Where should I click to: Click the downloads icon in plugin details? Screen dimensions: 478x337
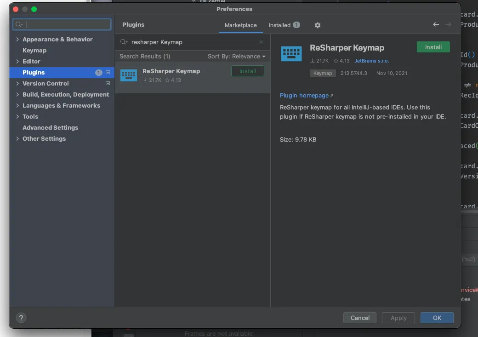tap(313, 61)
